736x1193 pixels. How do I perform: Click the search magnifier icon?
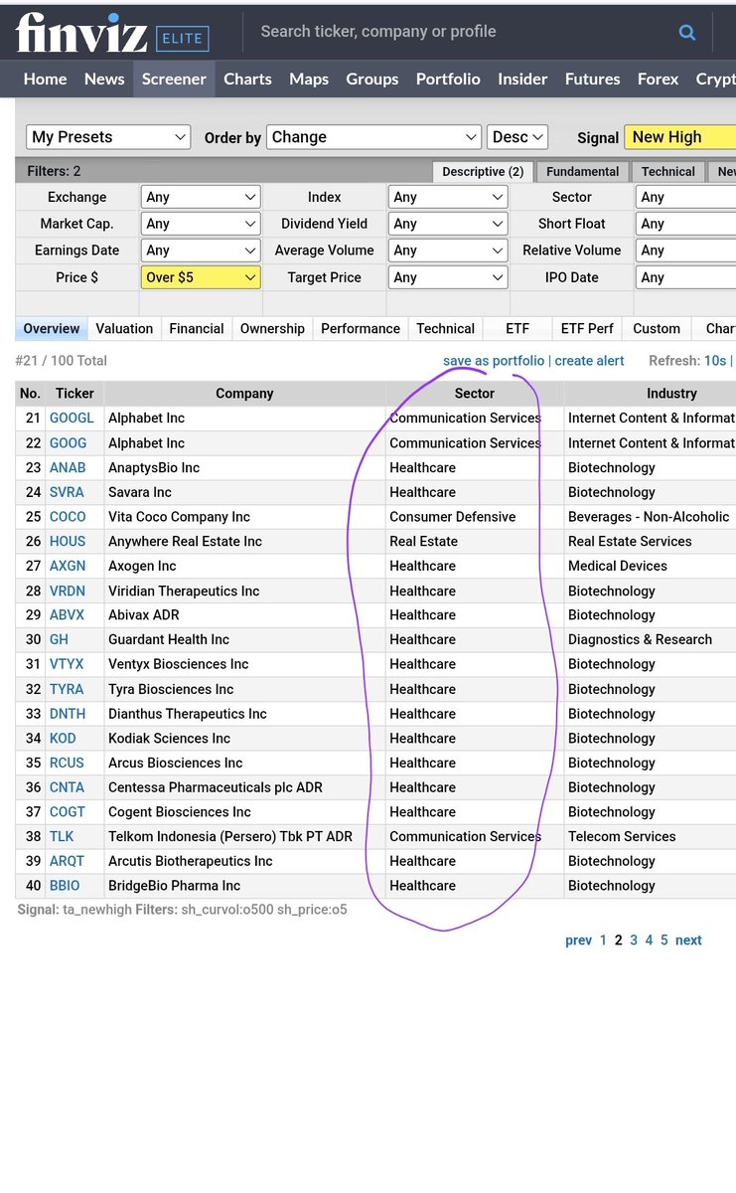pyautogui.click(x=687, y=33)
